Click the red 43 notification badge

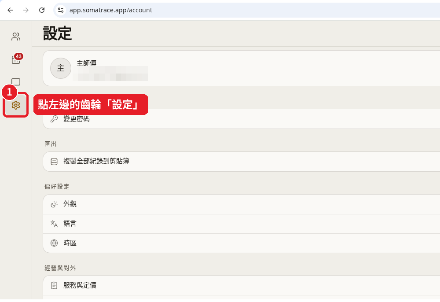(x=18, y=56)
